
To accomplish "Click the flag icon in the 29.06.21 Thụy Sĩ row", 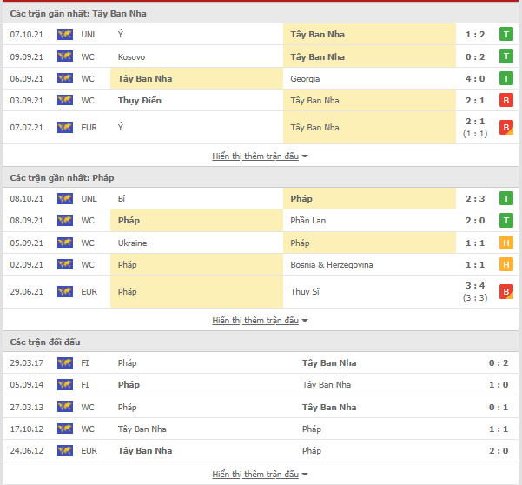I will click(65, 291).
